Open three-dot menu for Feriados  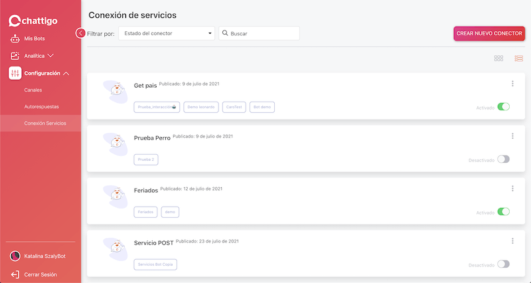coord(512,189)
